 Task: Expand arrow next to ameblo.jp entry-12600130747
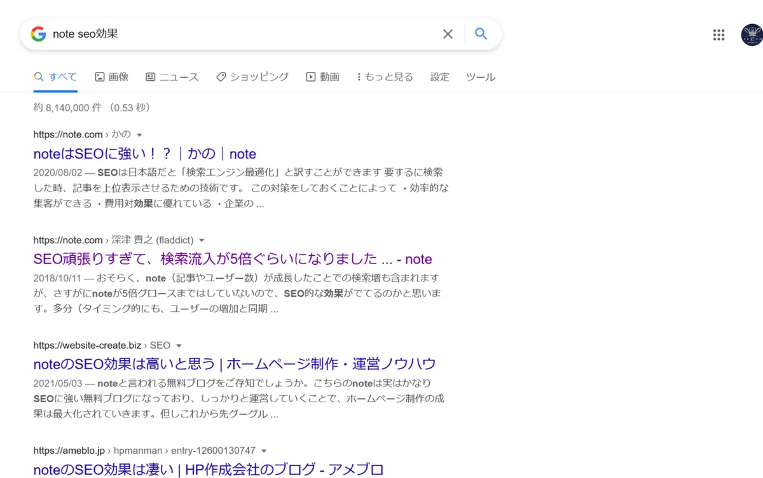point(264,451)
